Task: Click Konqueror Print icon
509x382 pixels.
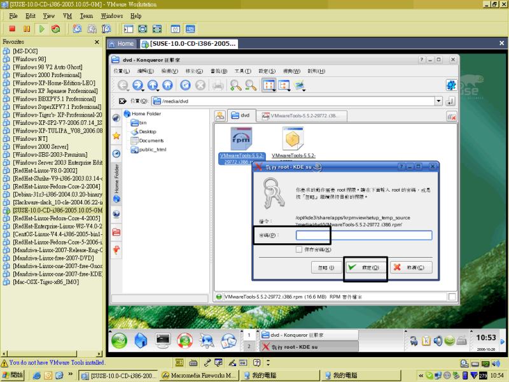Action: point(218,85)
